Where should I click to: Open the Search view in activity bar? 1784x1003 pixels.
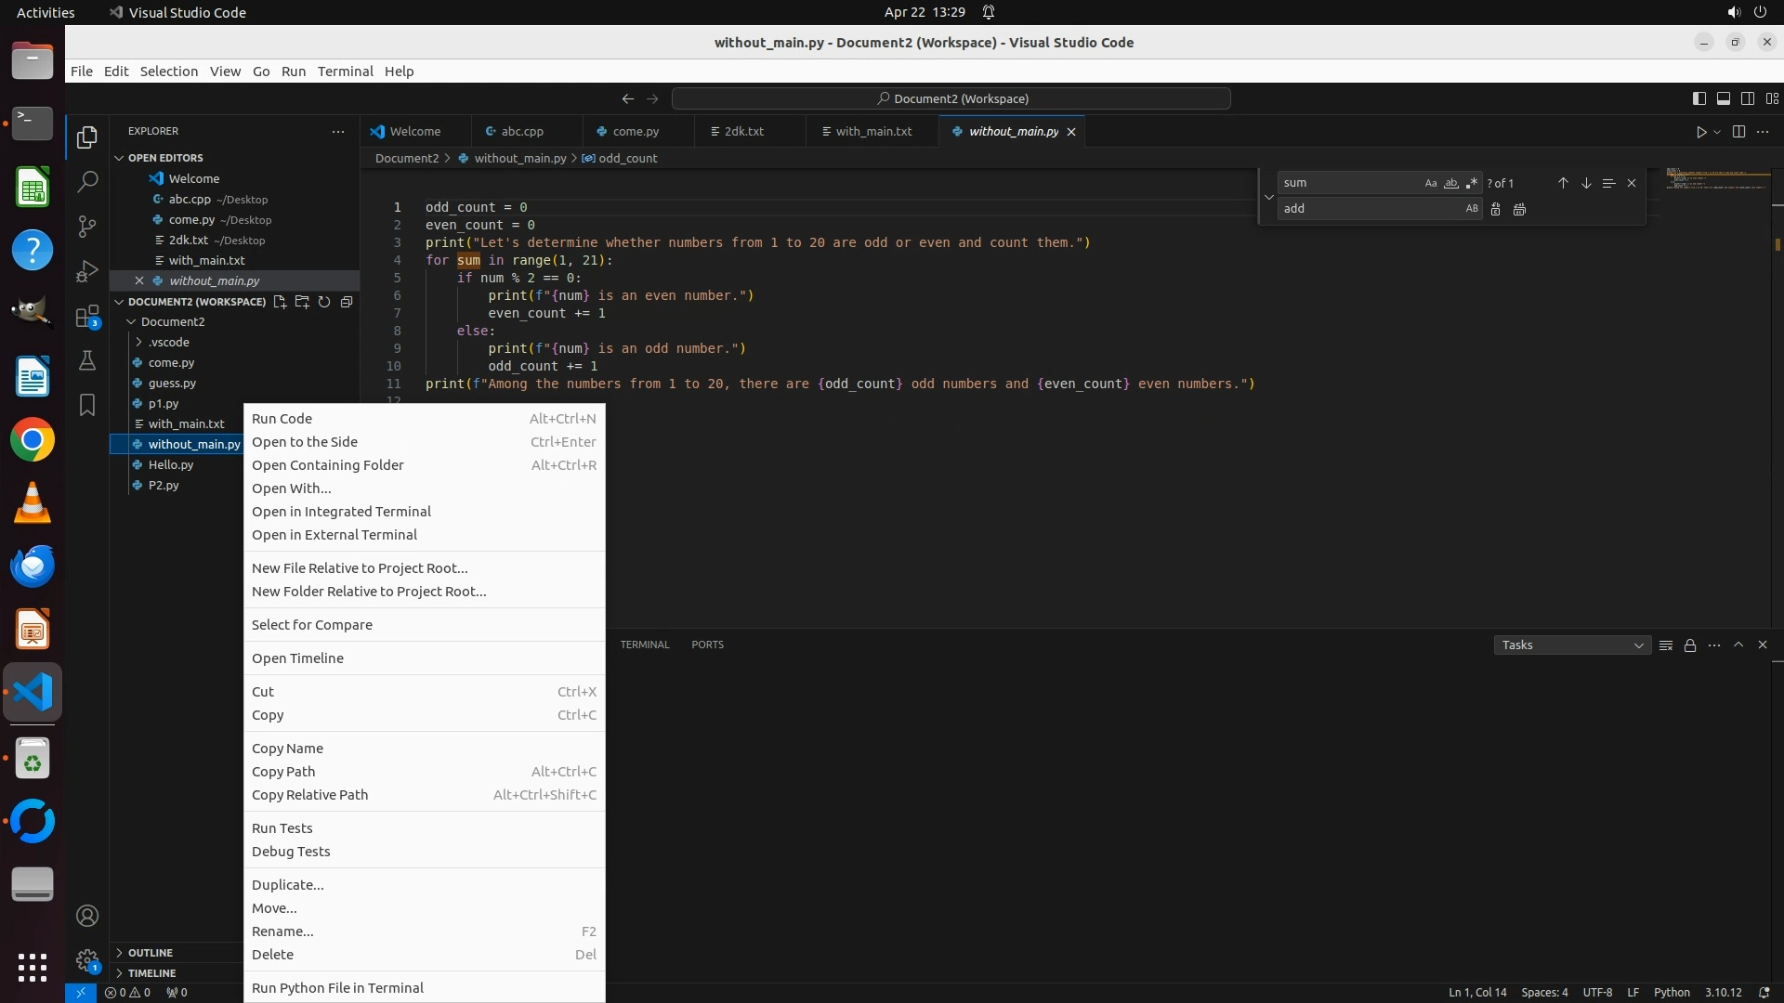coord(87,181)
